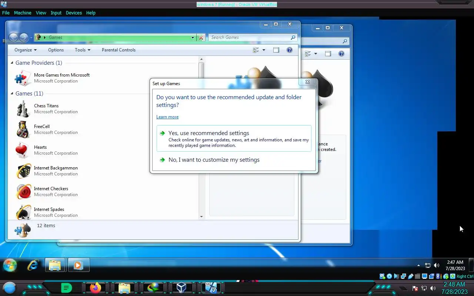The image size is (474, 296).
Task: Go back with the Back arrow button
Action: pyautogui.click(x=13, y=37)
